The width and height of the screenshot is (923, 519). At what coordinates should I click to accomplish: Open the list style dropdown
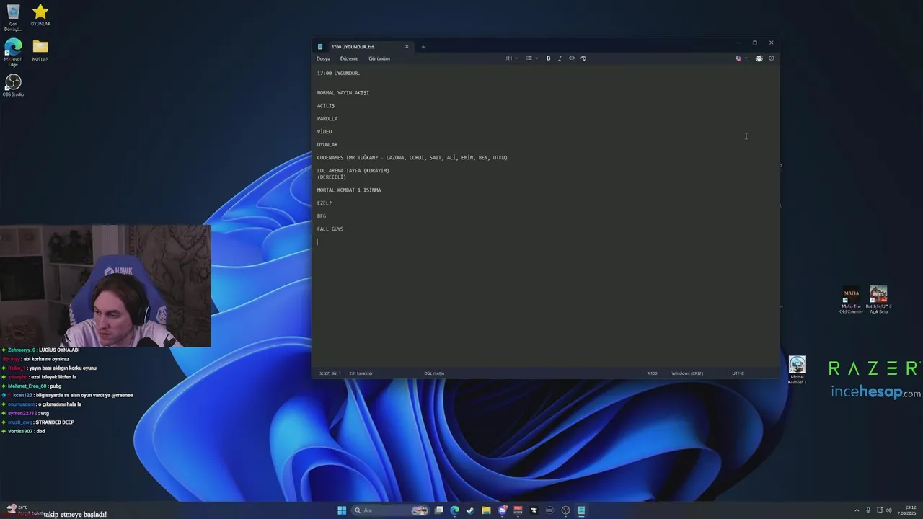tap(532, 58)
